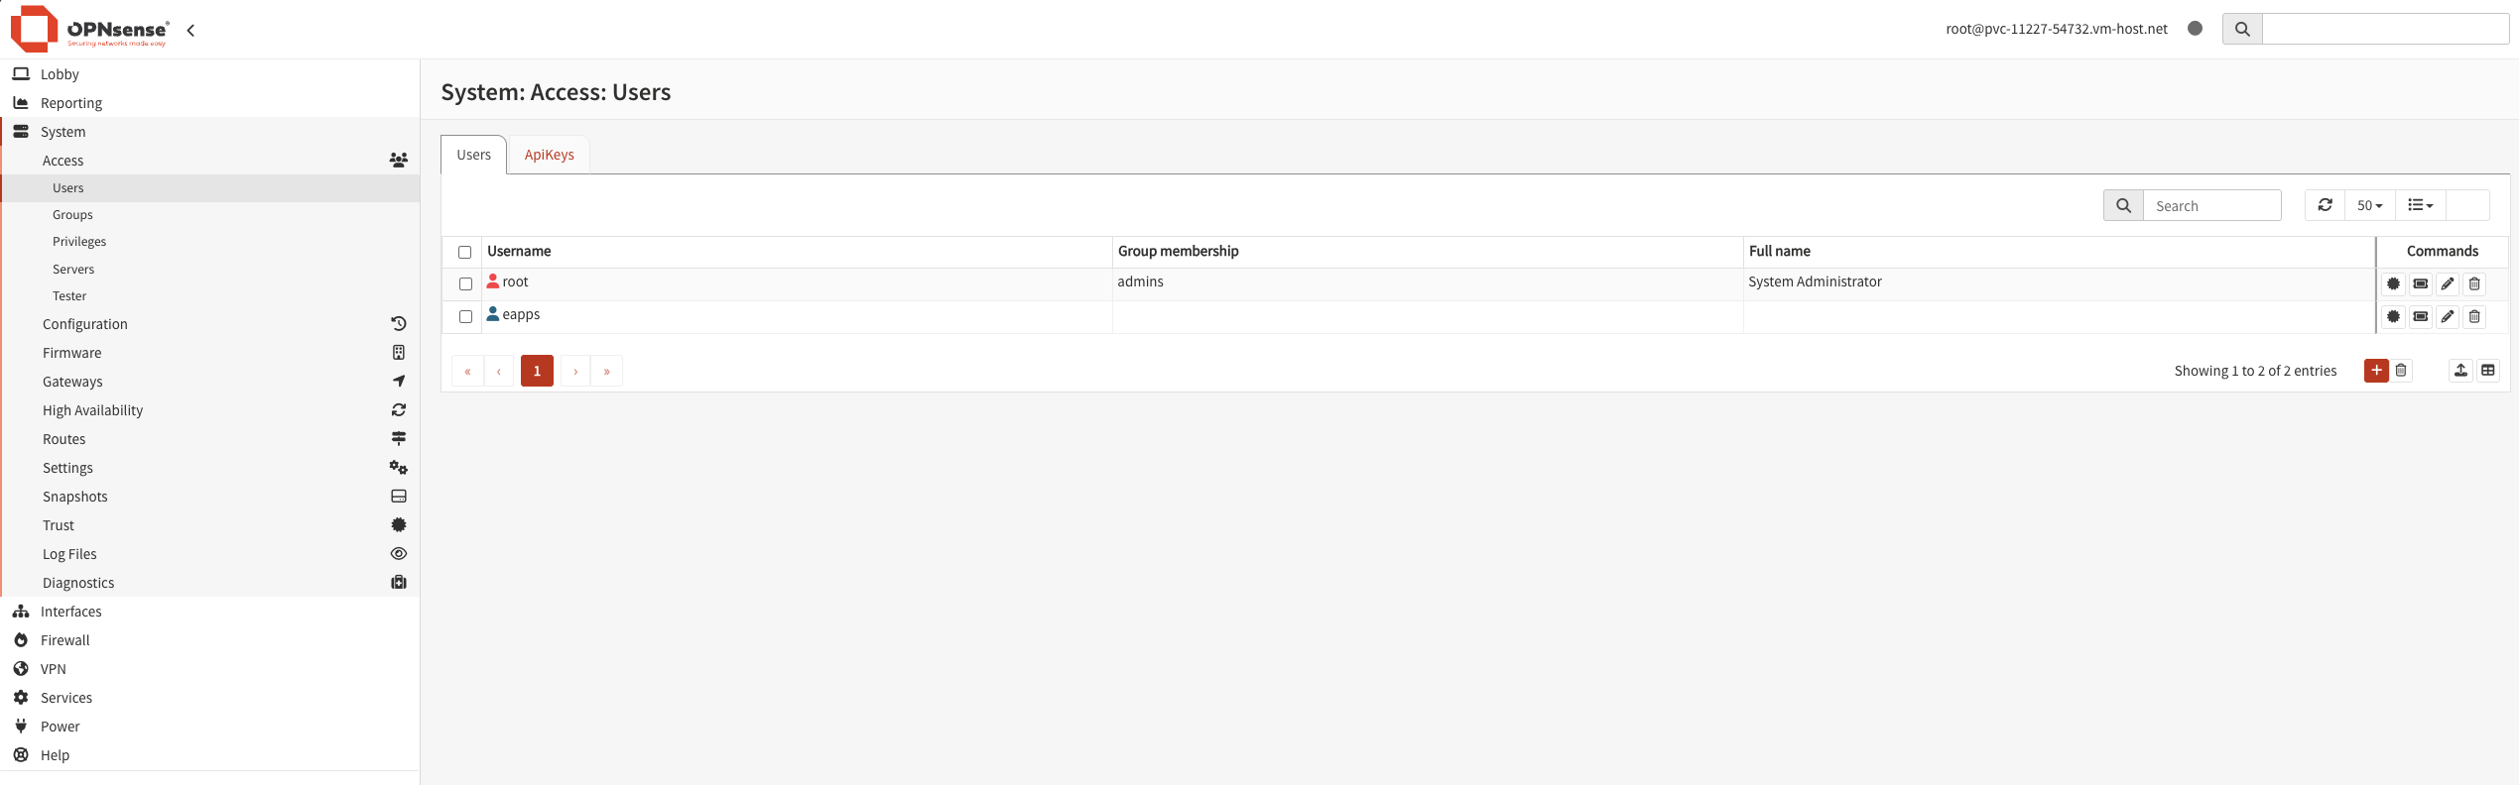The image size is (2519, 785).
Task: Open the 50 rows-per-page dropdown
Action: [2369, 205]
